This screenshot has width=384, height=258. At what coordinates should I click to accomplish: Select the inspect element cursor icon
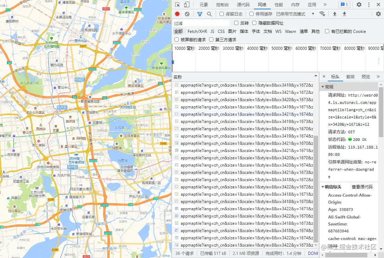(178, 5)
